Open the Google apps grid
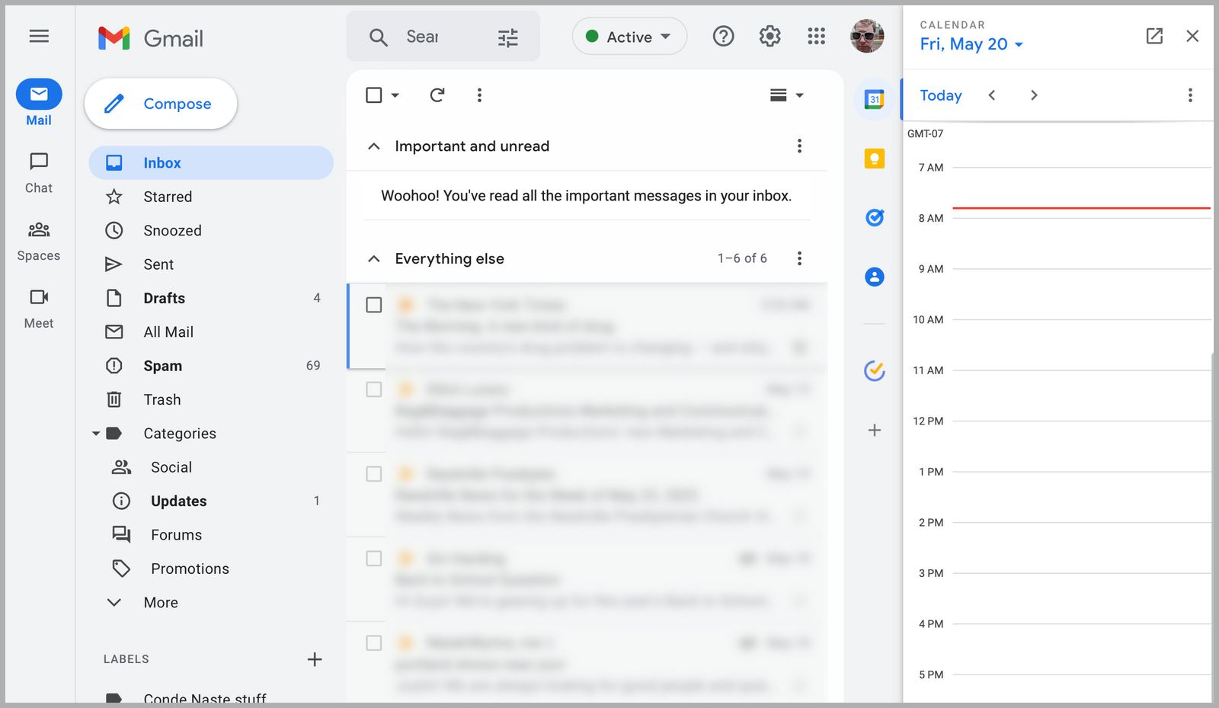This screenshot has height=708, width=1219. point(816,36)
